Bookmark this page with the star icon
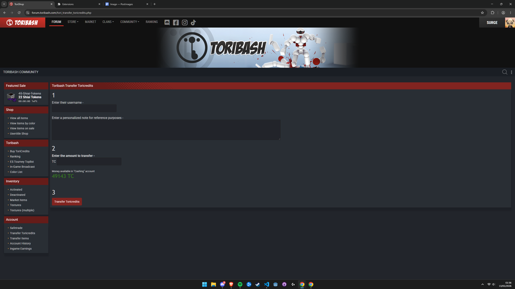Viewport: 515px width, 289px height. (x=482, y=12)
